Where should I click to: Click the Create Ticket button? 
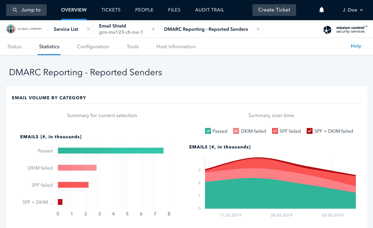click(x=274, y=10)
